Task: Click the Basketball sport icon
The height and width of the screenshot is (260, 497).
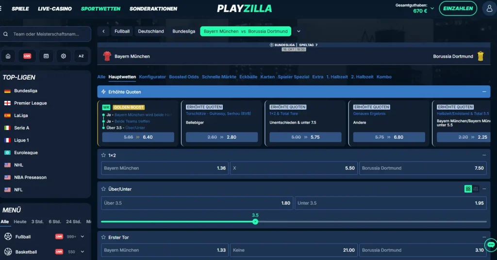Action: (x=8, y=252)
